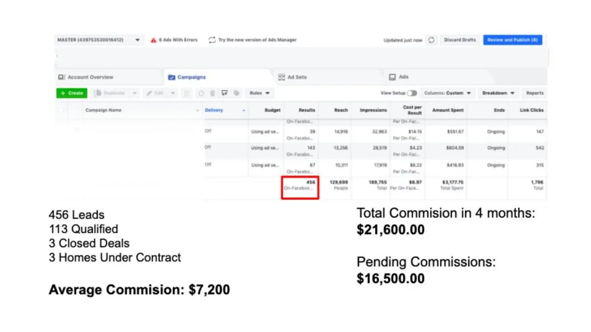This screenshot has height=332, width=591.
Task: Click the undo revert icon in toolbar
Action: (201, 93)
